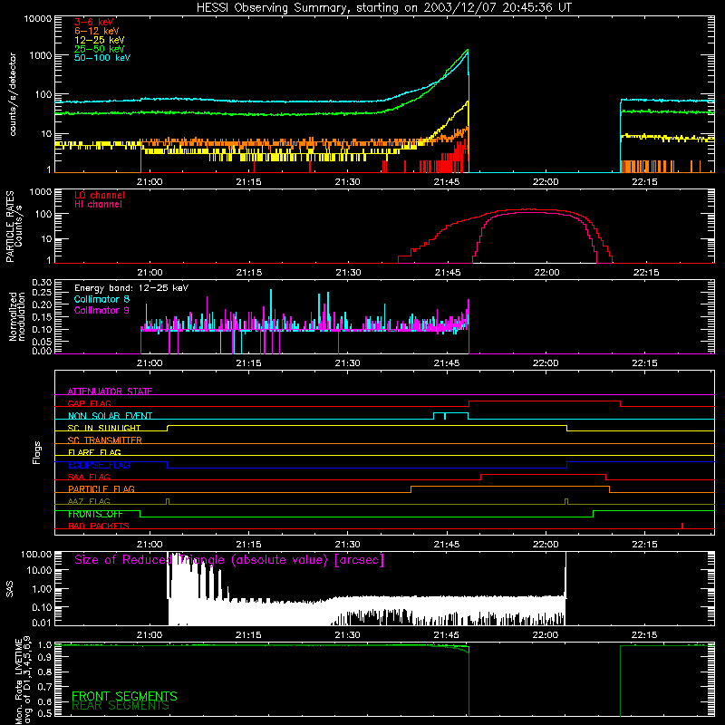Select the 3-6 keV legend label
This screenshot has width=725, height=725.
[x=94, y=22]
